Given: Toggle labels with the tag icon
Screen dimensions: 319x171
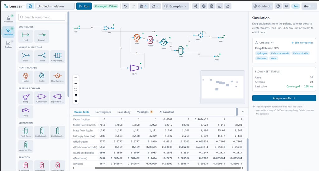Looking at the screenshot, I should [76, 101].
